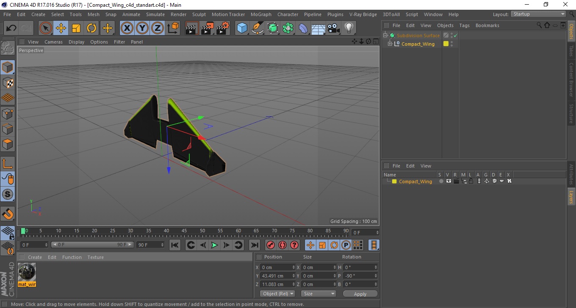576x308 pixels.
Task: Open the Spline Pen tool
Action: (258, 28)
